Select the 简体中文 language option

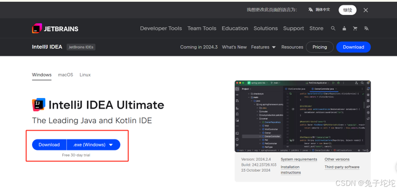(x=319, y=10)
